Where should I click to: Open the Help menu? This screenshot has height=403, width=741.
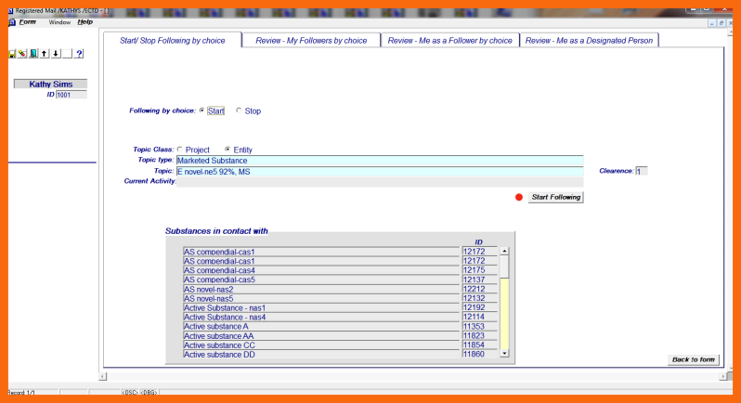(x=85, y=22)
